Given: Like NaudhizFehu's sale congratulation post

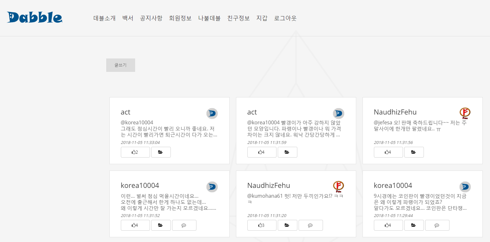Looking at the screenshot, I should click(x=388, y=152).
